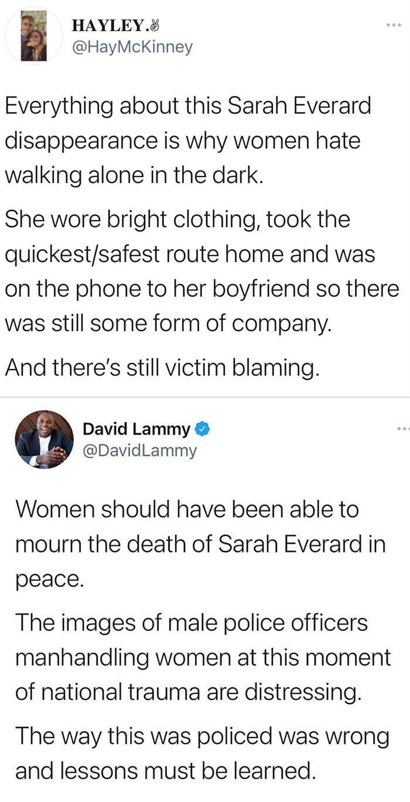Open the @HayMcKinney profile handle
This screenshot has height=802, width=410.
[x=132, y=47]
